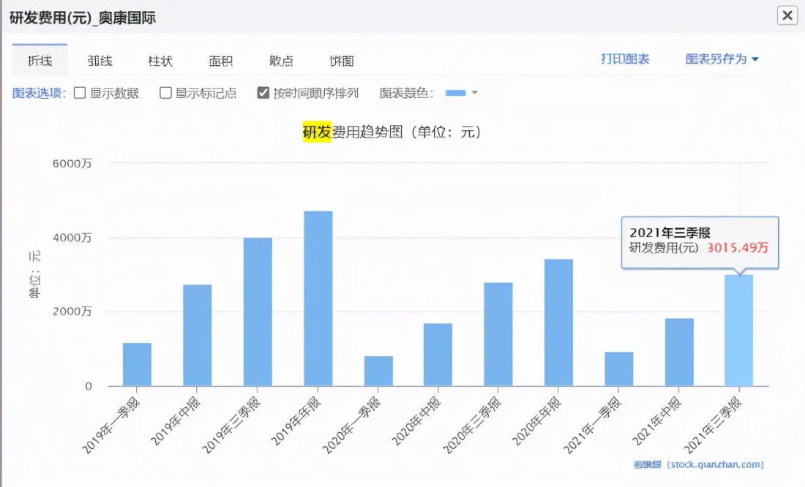Switch to the 散点 scatter chart tab
Image resolution: width=805 pixels, height=487 pixels.
coord(281,61)
